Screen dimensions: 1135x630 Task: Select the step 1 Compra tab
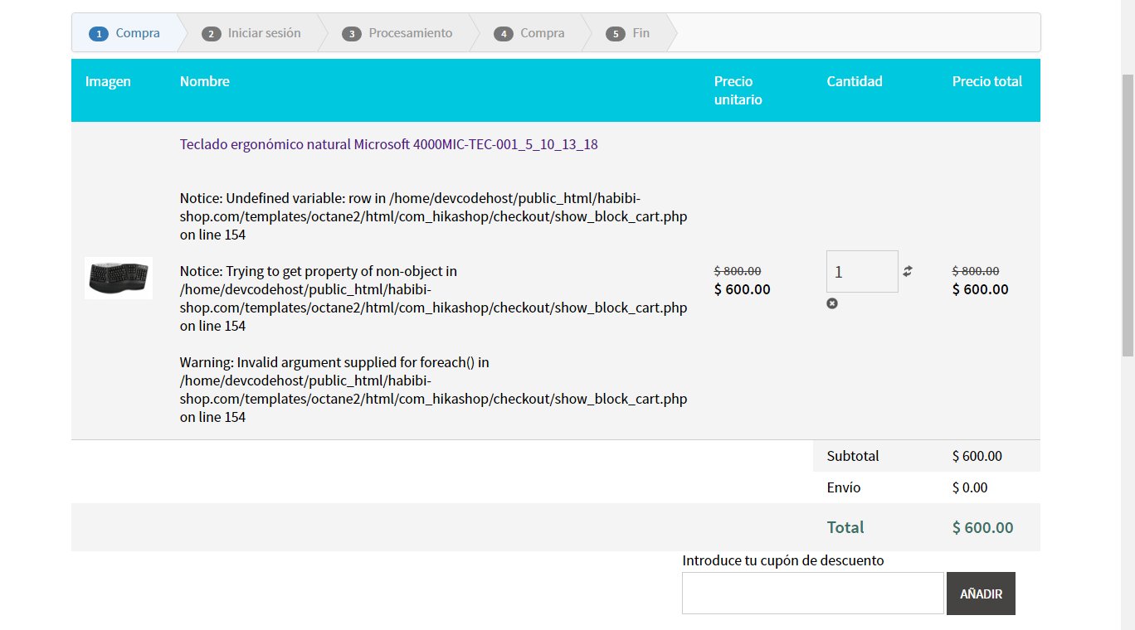click(125, 33)
